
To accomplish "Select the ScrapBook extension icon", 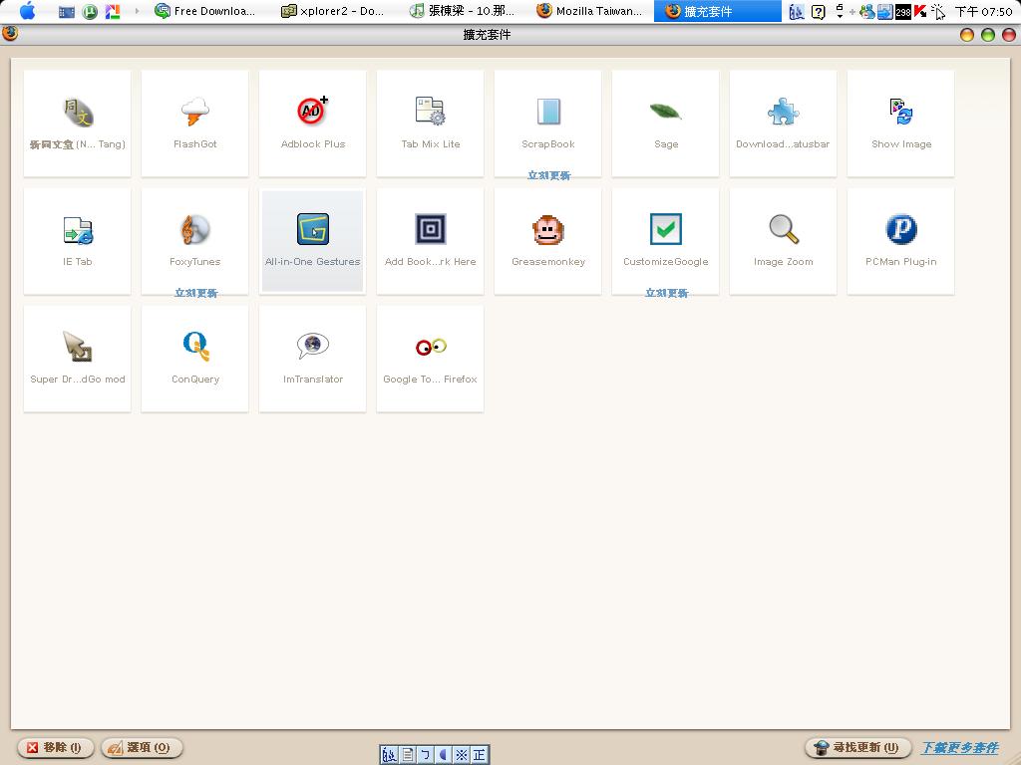I will [548, 112].
